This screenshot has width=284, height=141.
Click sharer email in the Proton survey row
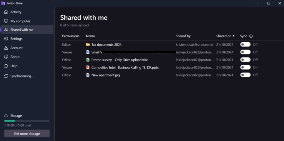[x=194, y=60]
